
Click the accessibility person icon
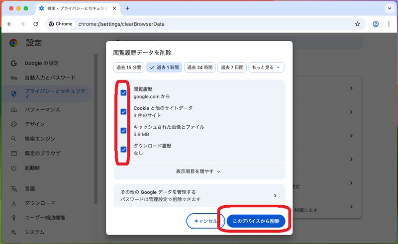(x=14, y=218)
